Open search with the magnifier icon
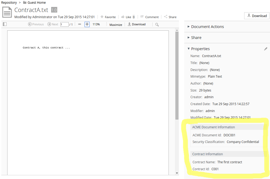Viewport: 270px width, 179px height. (x=157, y=24)
